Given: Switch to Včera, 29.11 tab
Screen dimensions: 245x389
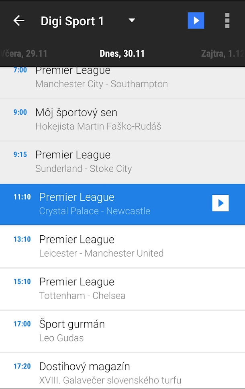Looking at the screenshot, I should [x=24, y=54].
